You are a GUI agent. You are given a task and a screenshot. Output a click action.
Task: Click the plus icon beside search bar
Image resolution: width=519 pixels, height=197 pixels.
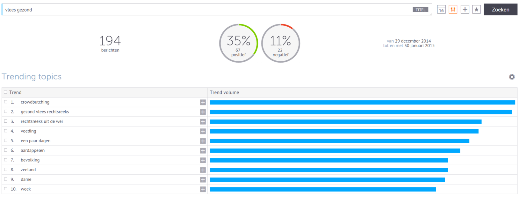[x=465, y=10]
